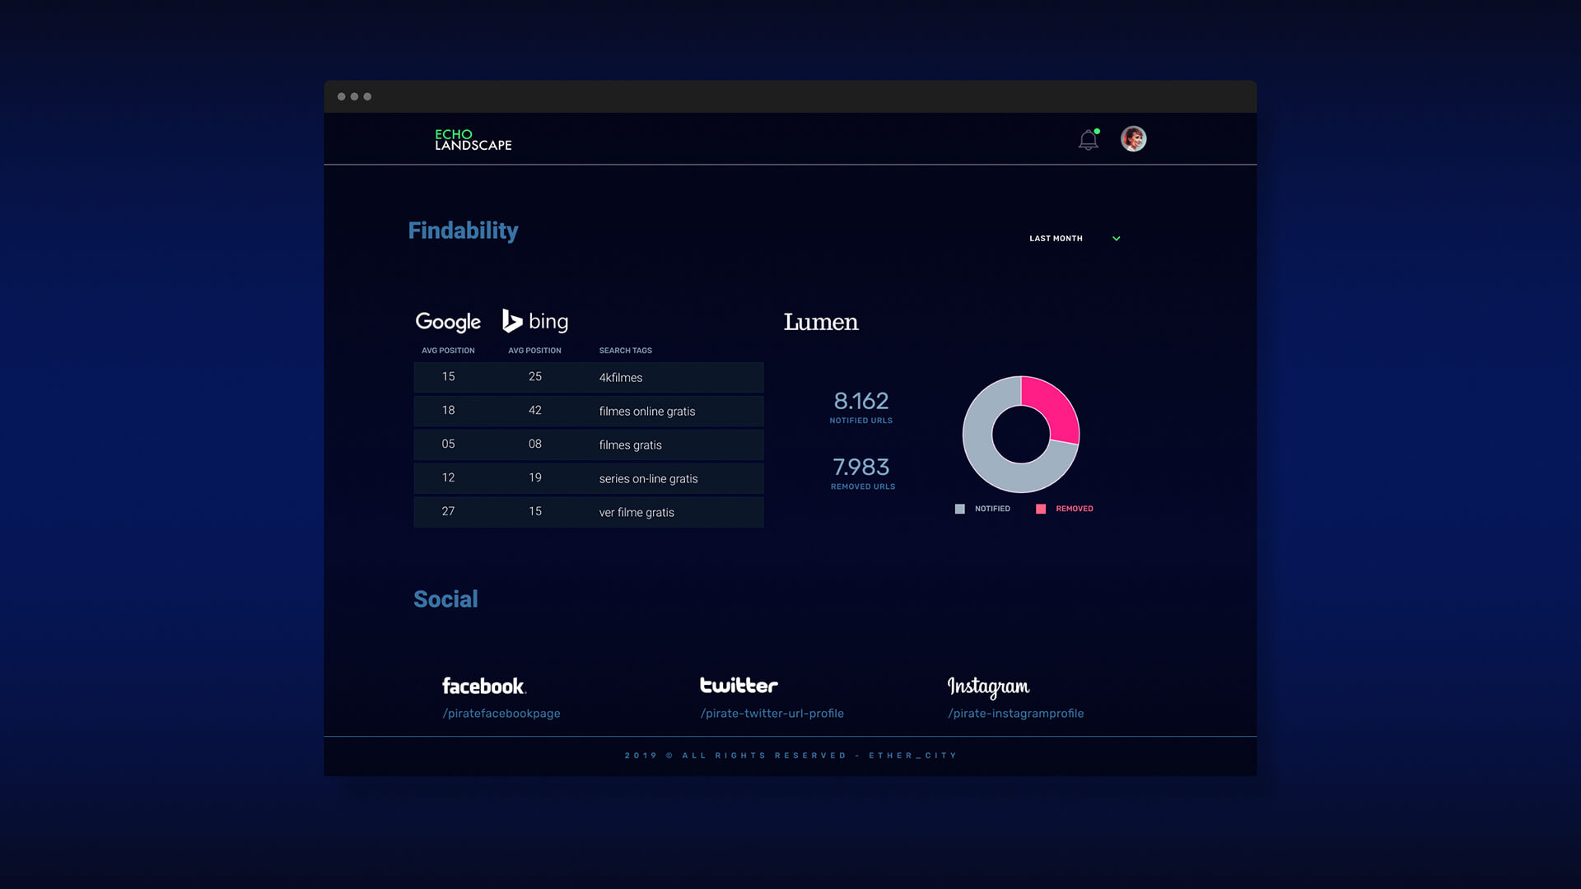1581x889 pixels.
Task: Click the Google logo
Action: pyautogui.click(x=448, y=322)
